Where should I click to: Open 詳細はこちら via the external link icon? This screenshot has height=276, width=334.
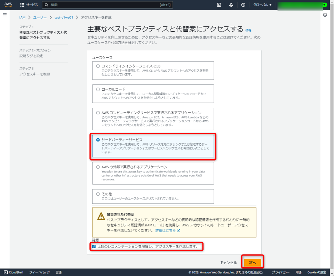[x=178, y=230]
